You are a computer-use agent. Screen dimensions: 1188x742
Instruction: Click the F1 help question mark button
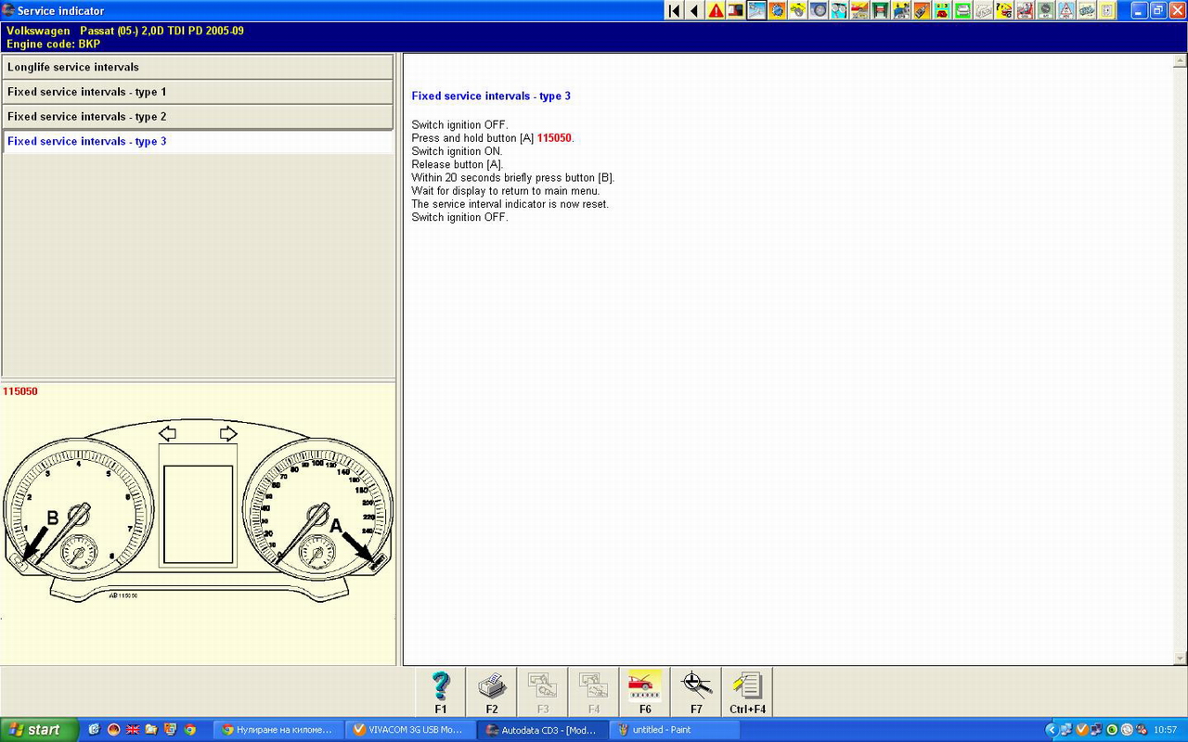(441, 692)
